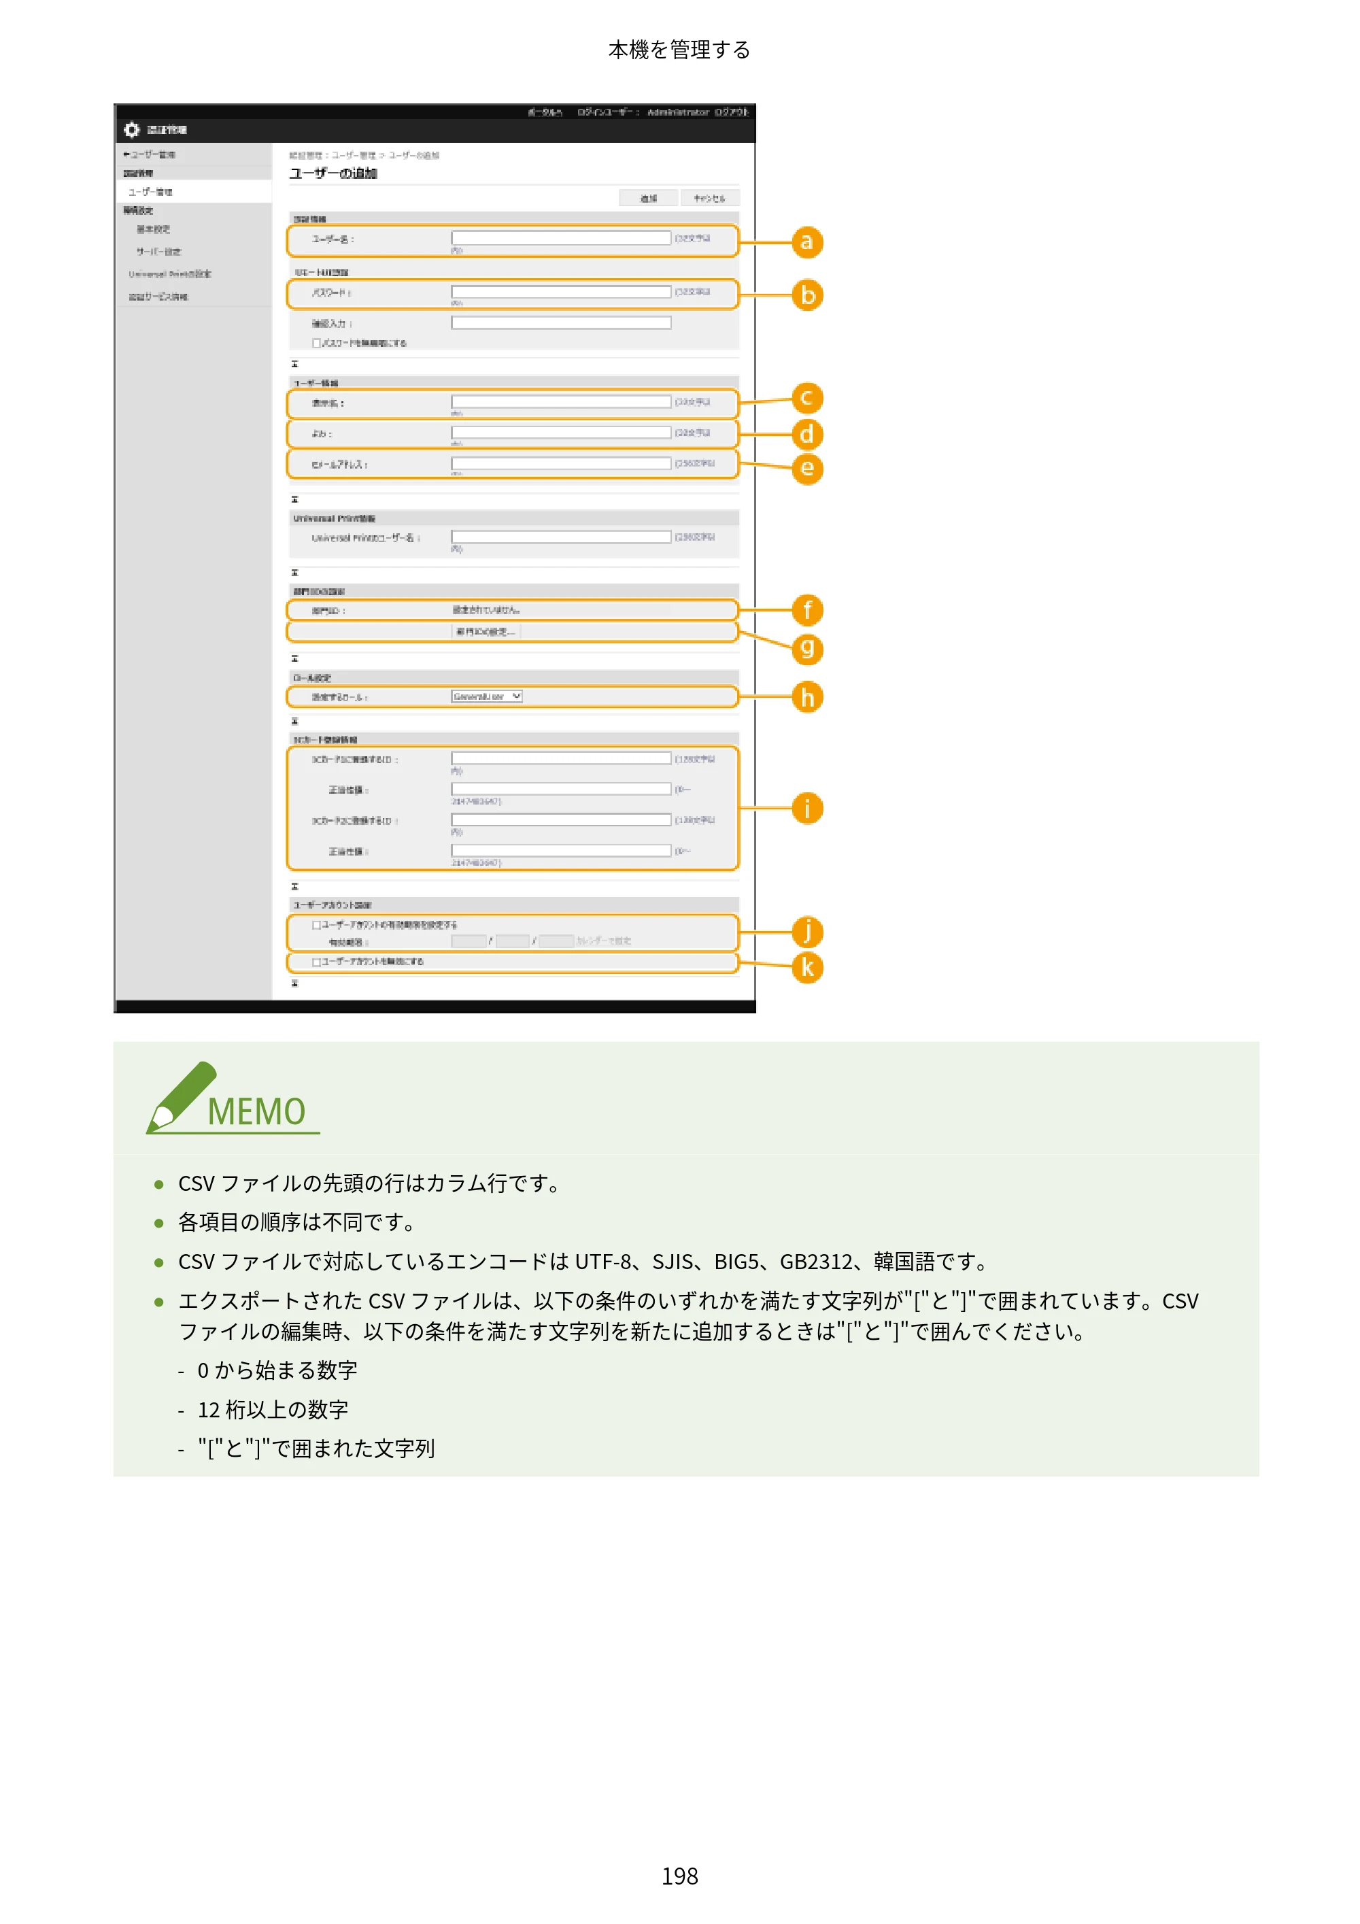Click 正当性値 field under ICカード2

pos(560,851)
